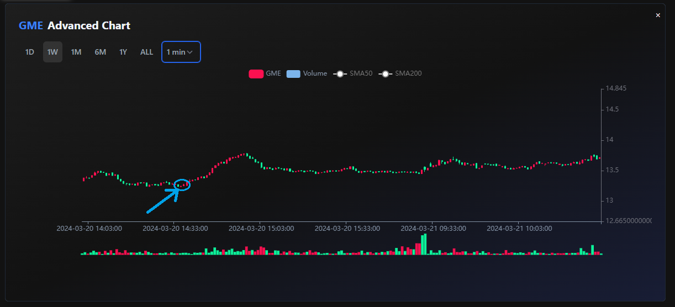Click the 14.845 axis maximum label

[x=616, y=88]
